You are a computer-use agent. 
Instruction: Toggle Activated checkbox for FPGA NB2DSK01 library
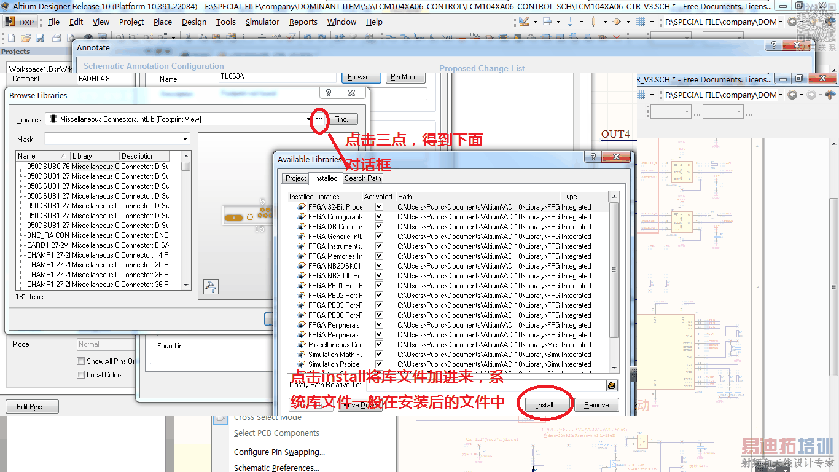(379, 266)
